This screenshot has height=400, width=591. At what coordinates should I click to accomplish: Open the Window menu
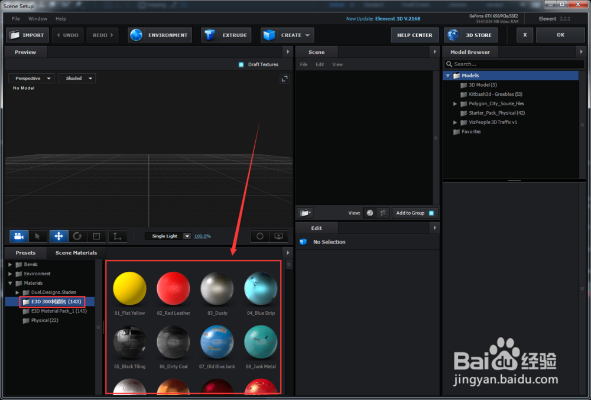tap(38, 18)
